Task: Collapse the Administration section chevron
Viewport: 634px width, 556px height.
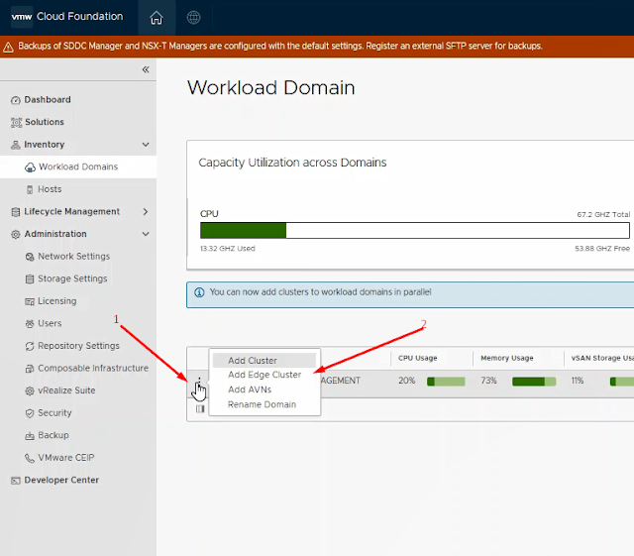Action: pos(146,235)
